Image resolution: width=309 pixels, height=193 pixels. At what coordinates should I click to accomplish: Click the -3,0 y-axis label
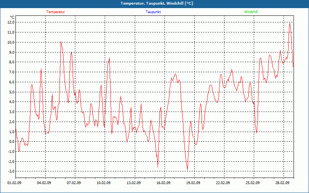[x=11, y=171]
